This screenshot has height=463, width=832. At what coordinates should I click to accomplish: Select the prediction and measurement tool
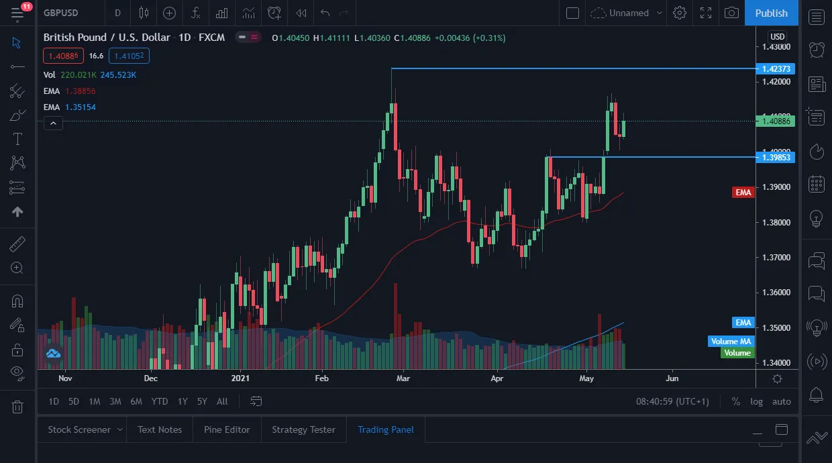tap(17, 187)
